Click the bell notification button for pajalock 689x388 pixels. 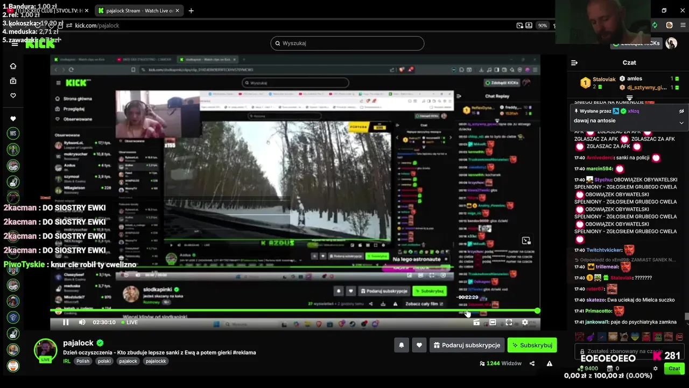[x=401, y=345]
